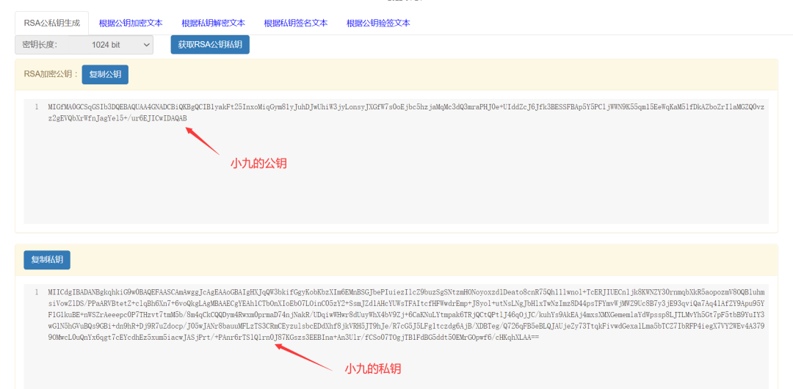Open the 根据私钥解密文本 tab

[213, 23]
